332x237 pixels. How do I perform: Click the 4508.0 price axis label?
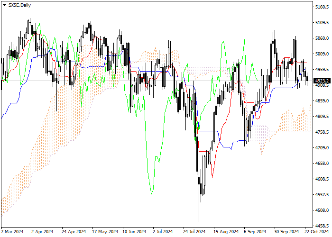pos(322,210)
